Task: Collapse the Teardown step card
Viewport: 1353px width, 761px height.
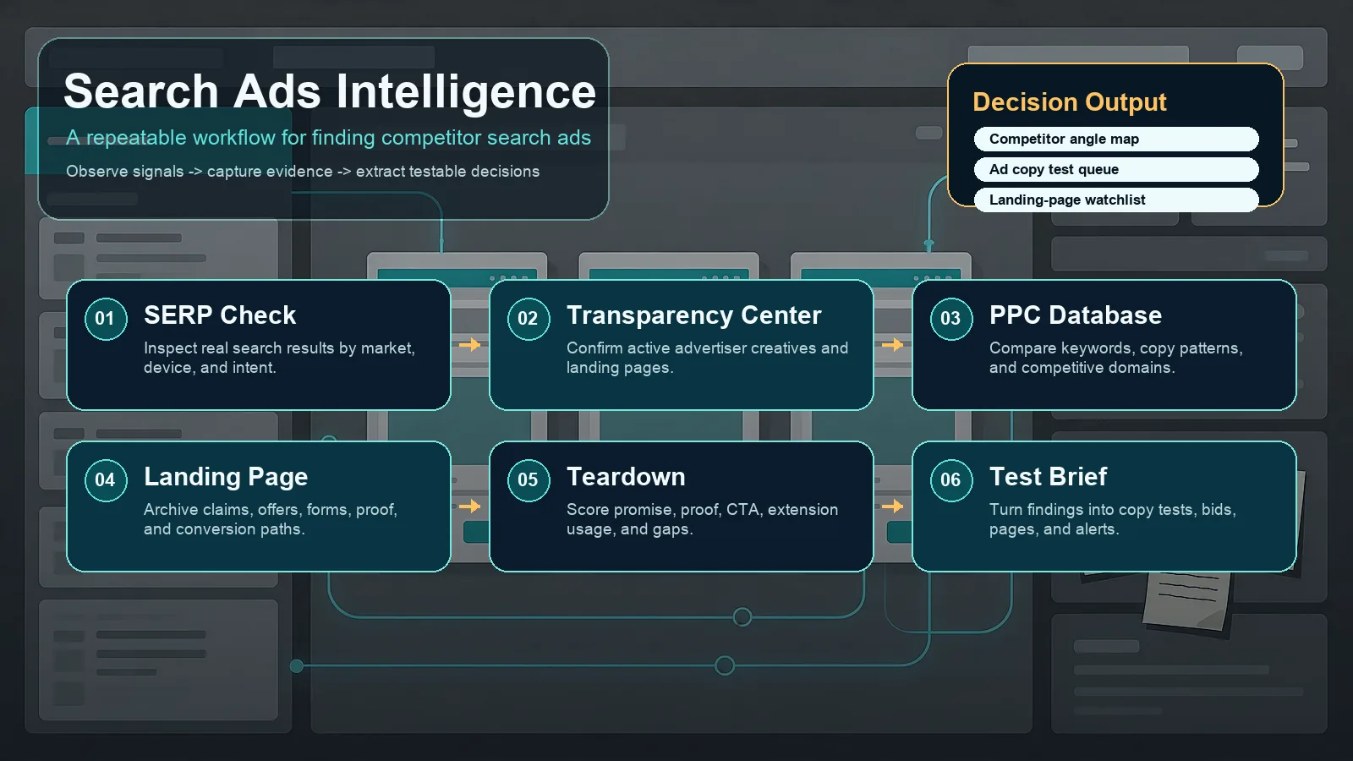Action: 682,506
